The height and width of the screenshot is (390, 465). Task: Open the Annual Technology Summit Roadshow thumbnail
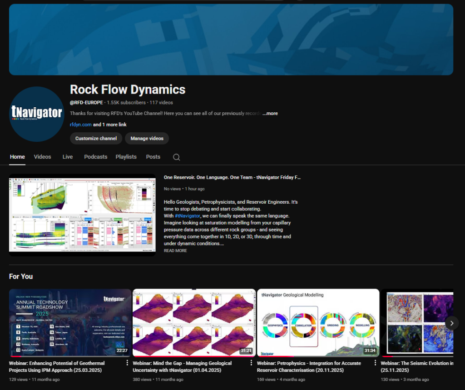click(70, 323)
